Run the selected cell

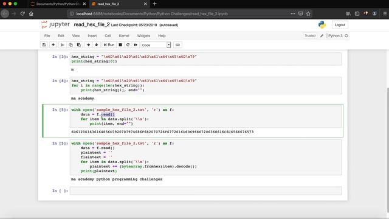coord(109,45)
